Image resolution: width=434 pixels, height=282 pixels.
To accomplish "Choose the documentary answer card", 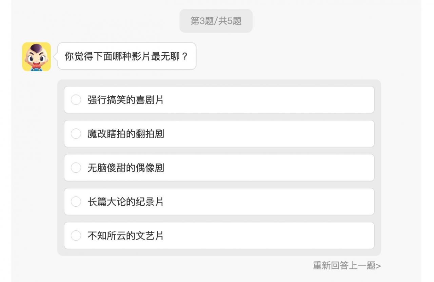I will point(219,202).
